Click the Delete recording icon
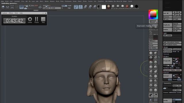Image resolution: width=184 pixels, height=103 pixels. click(30, 20)
